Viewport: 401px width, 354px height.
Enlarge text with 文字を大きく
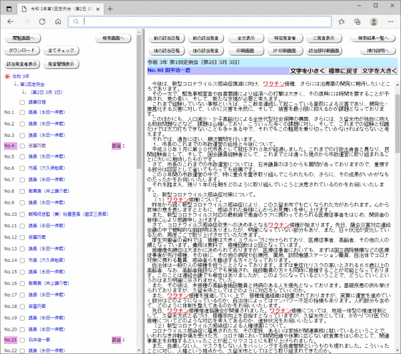[x=379, y=71]
